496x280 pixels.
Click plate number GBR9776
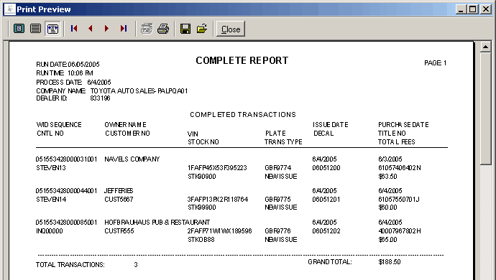pos(277,231)
